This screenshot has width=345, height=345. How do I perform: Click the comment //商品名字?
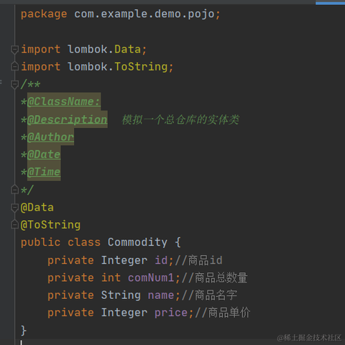[x=209, y=295]
